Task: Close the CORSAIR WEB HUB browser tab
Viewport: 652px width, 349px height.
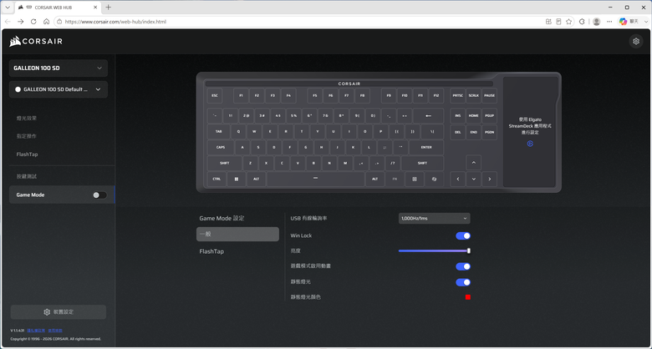Action: (95, 7)
